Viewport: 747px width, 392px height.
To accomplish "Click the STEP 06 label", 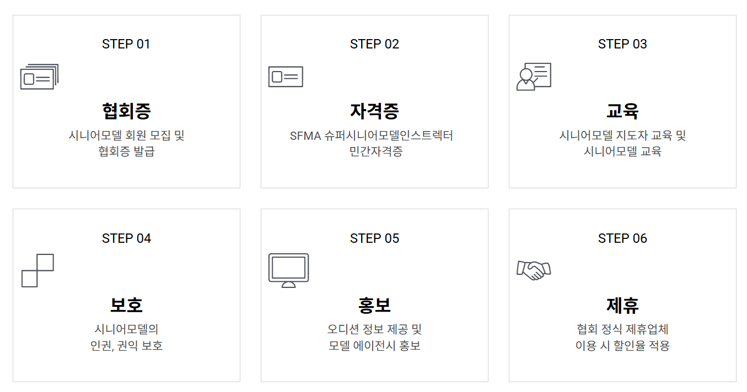I will 622,238.
